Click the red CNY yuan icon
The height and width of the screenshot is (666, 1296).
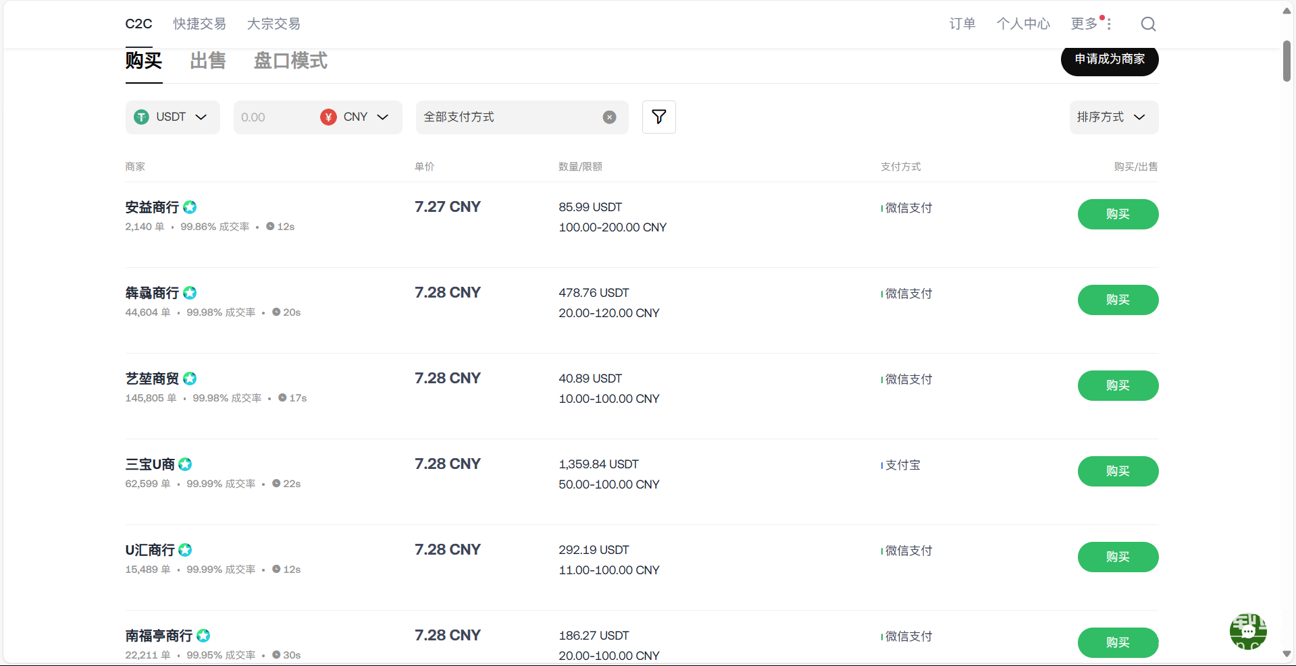(x=328, y=117)
